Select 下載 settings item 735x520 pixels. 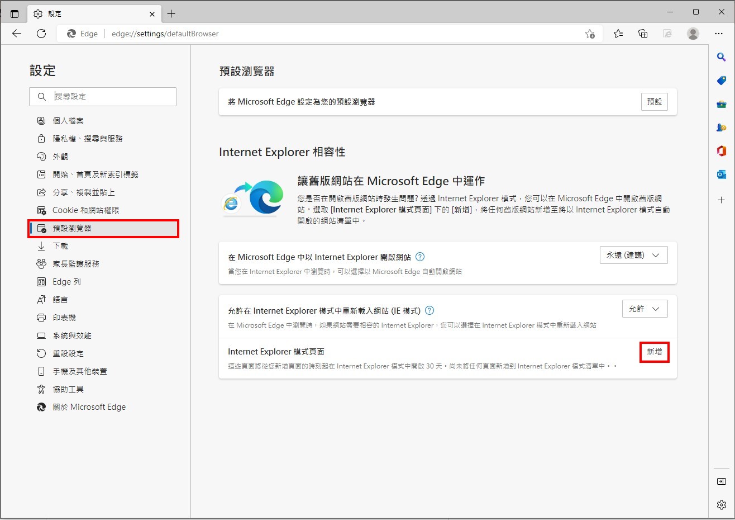tap(103, 246)
